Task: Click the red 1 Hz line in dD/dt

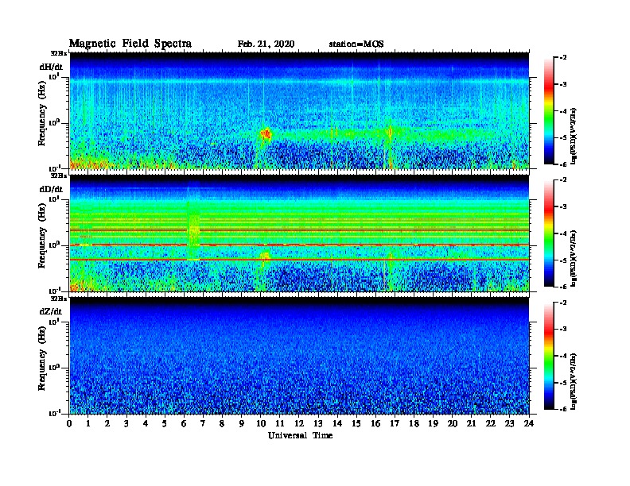Action: tap(300, 245)
